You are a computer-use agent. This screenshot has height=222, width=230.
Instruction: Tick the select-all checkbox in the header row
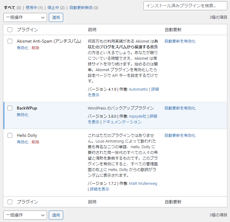pos(10,30)
